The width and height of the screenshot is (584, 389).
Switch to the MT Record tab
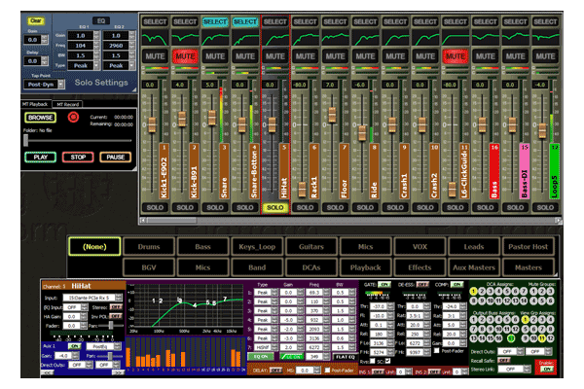coord(67,104)
